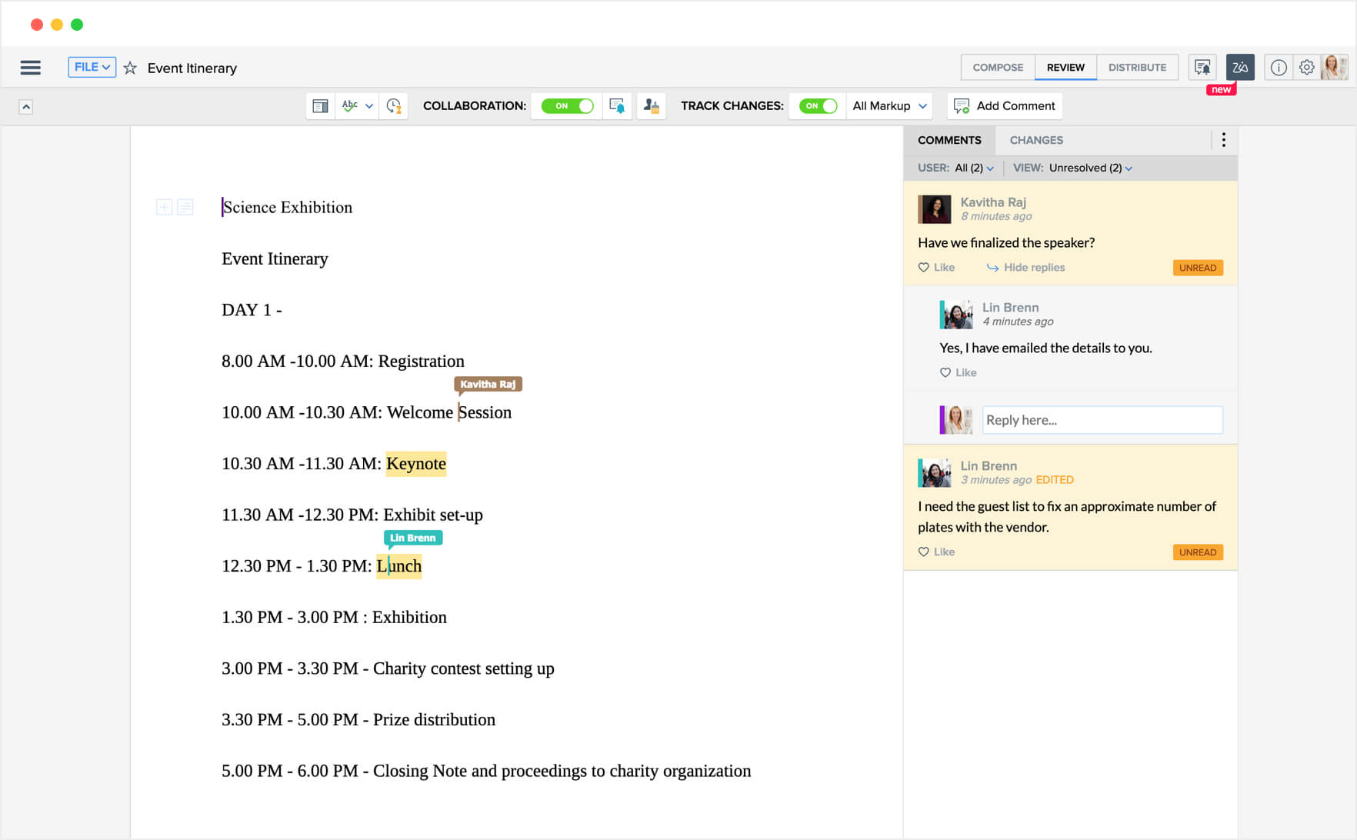Screen dimensions: 1357x840
Task: Open the document info icon
Action: 1278,68
